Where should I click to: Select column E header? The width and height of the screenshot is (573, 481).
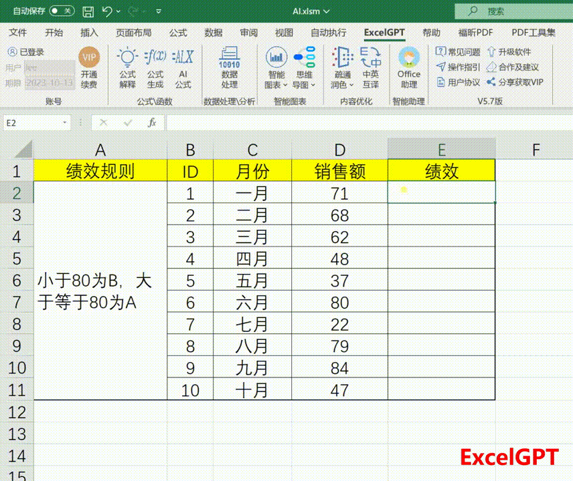tap(441, 150)
